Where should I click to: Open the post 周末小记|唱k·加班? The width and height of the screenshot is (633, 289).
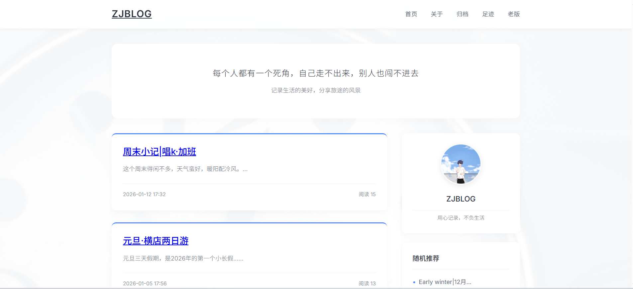click(159, 152)
